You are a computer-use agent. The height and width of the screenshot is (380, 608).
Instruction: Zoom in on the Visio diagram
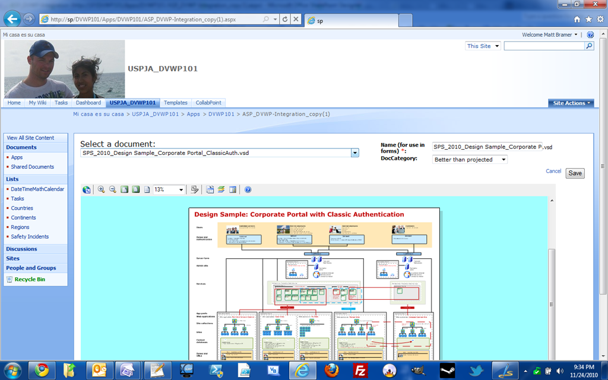(101, 189)
